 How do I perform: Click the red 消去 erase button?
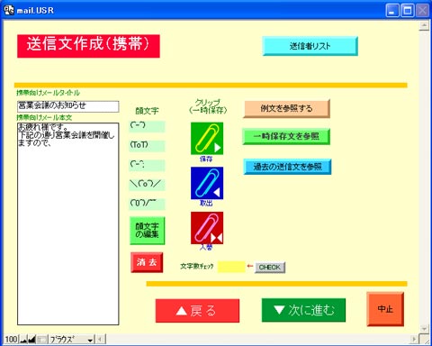pyautogui.click(x=147, y=262)
